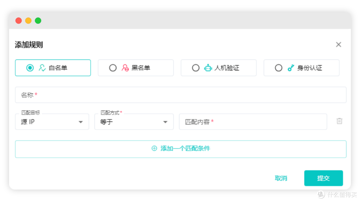The width and height of the screenshot is (360, 202).
Task: Click the blacklist blocked-person icon
Action: tap(125, 68)
